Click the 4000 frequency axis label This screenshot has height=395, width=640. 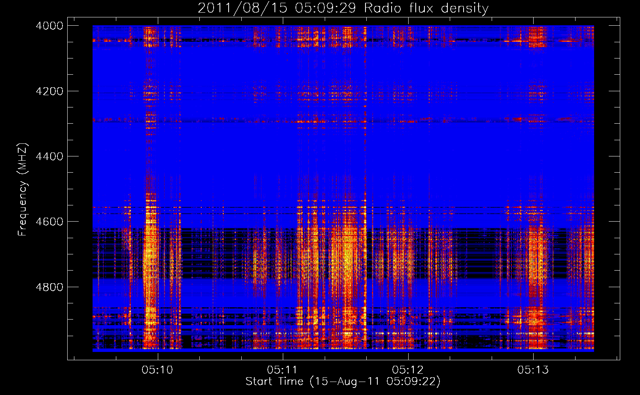[49, 26]
